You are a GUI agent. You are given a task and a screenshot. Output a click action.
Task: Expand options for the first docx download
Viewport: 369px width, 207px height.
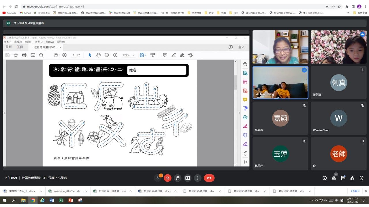click(41, 191)
